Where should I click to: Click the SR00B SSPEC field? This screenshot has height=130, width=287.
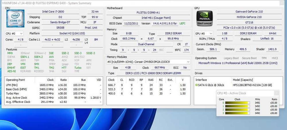[x=60, y=28]
